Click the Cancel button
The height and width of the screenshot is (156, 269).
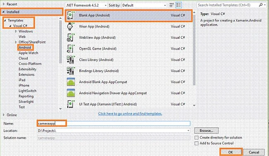254,152
